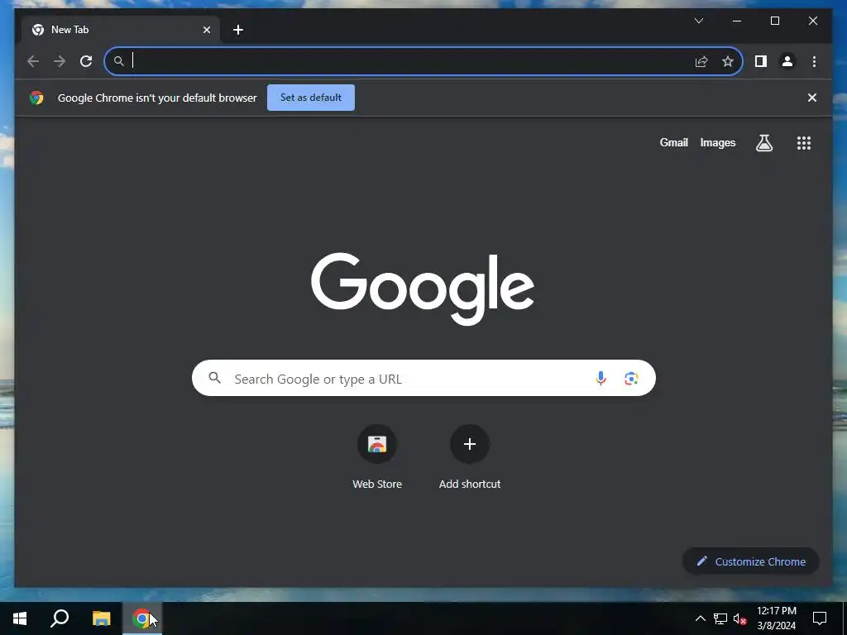Image resolution: width=847 pixels, height=635 pixels.
Task: Click the address bar search magnifier icon
Action: tap(119, 61)
